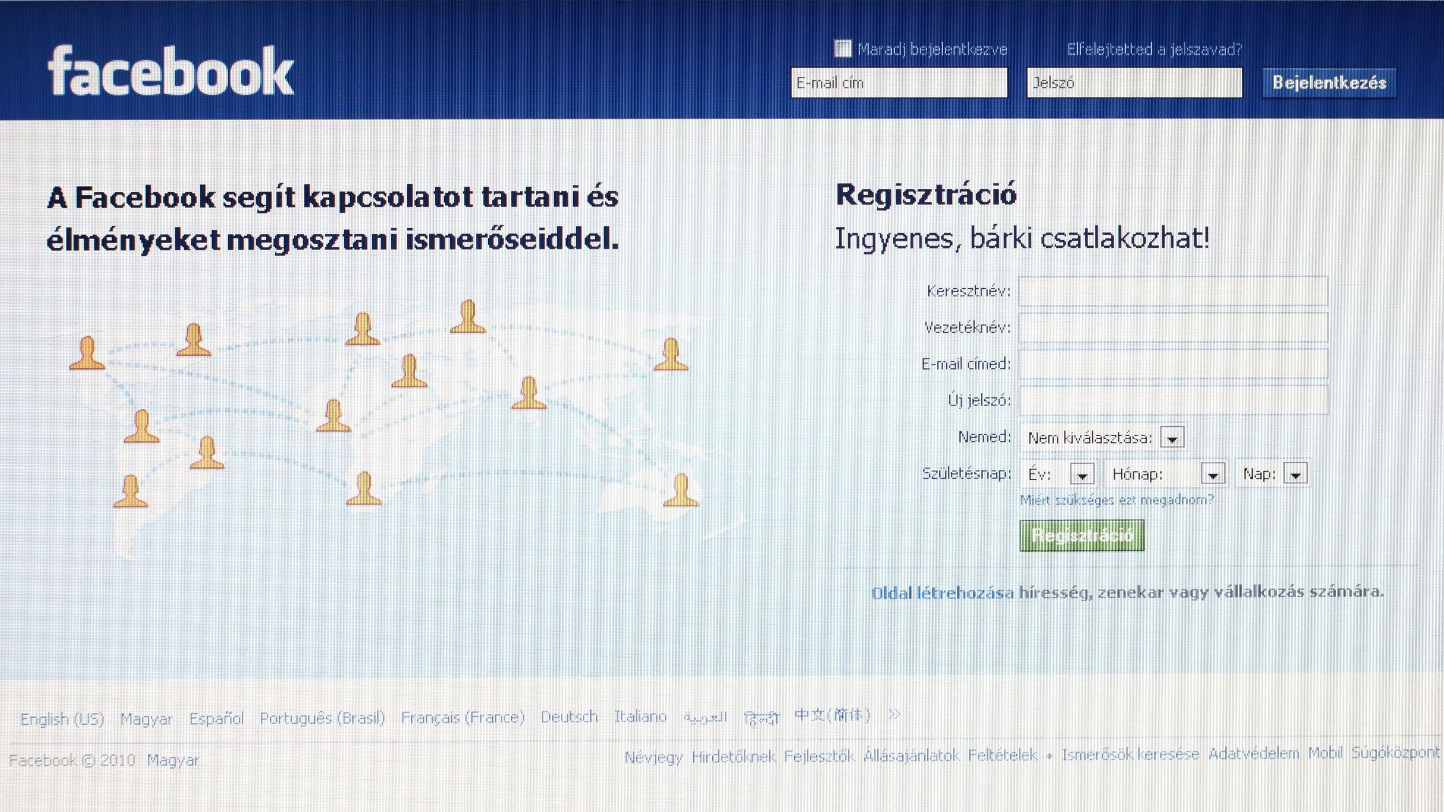The width and height of the screenshot is (1444, 812).
Task: Click the green 'Regisztráció' button
Action: click(1082, 536)
